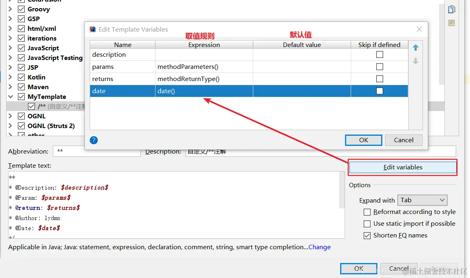Click OK in the settings window
The width and height of the screenshot is (470, 278).
point(358,268)
